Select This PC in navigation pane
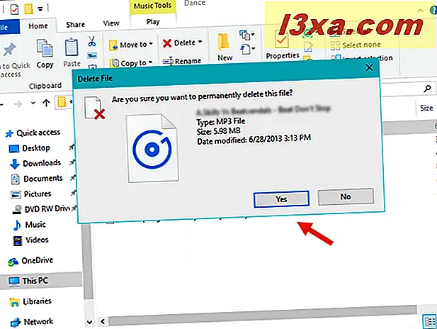Screen dimensions: 437x329 tap(41, 281)
